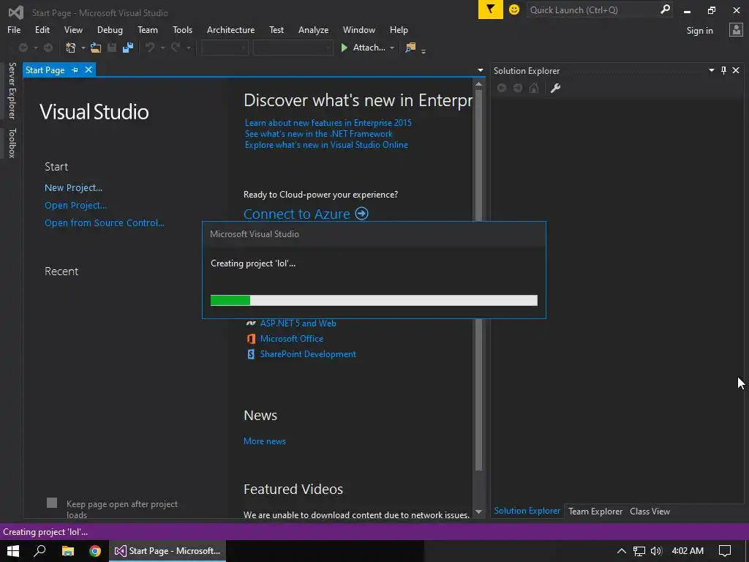Viewport: 749px width, 562px height.
Task: Click the SharePoint Development link
Action: (308, 354)
